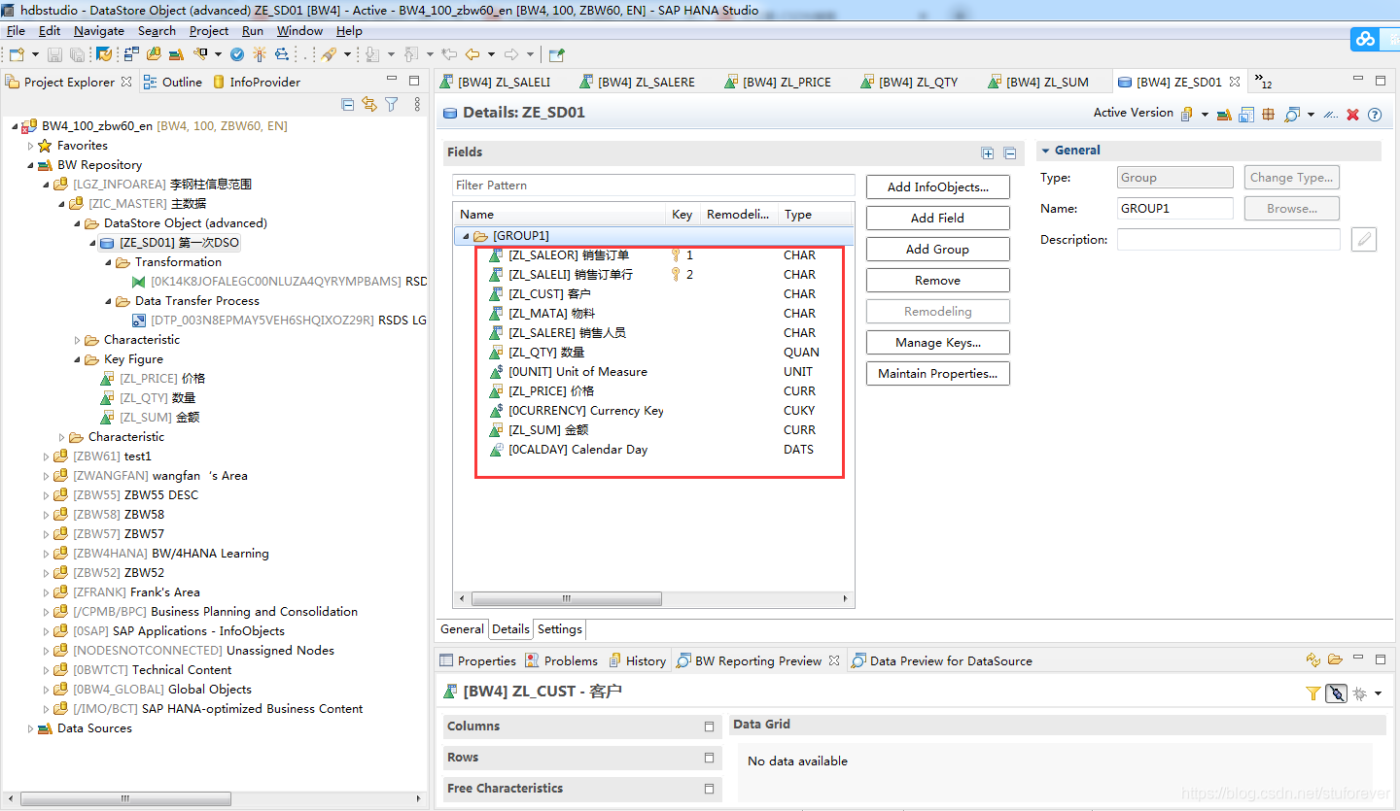Click the Add InfoObjects... button
Screen dimensions: 1400x811
[x=937, y=187]
